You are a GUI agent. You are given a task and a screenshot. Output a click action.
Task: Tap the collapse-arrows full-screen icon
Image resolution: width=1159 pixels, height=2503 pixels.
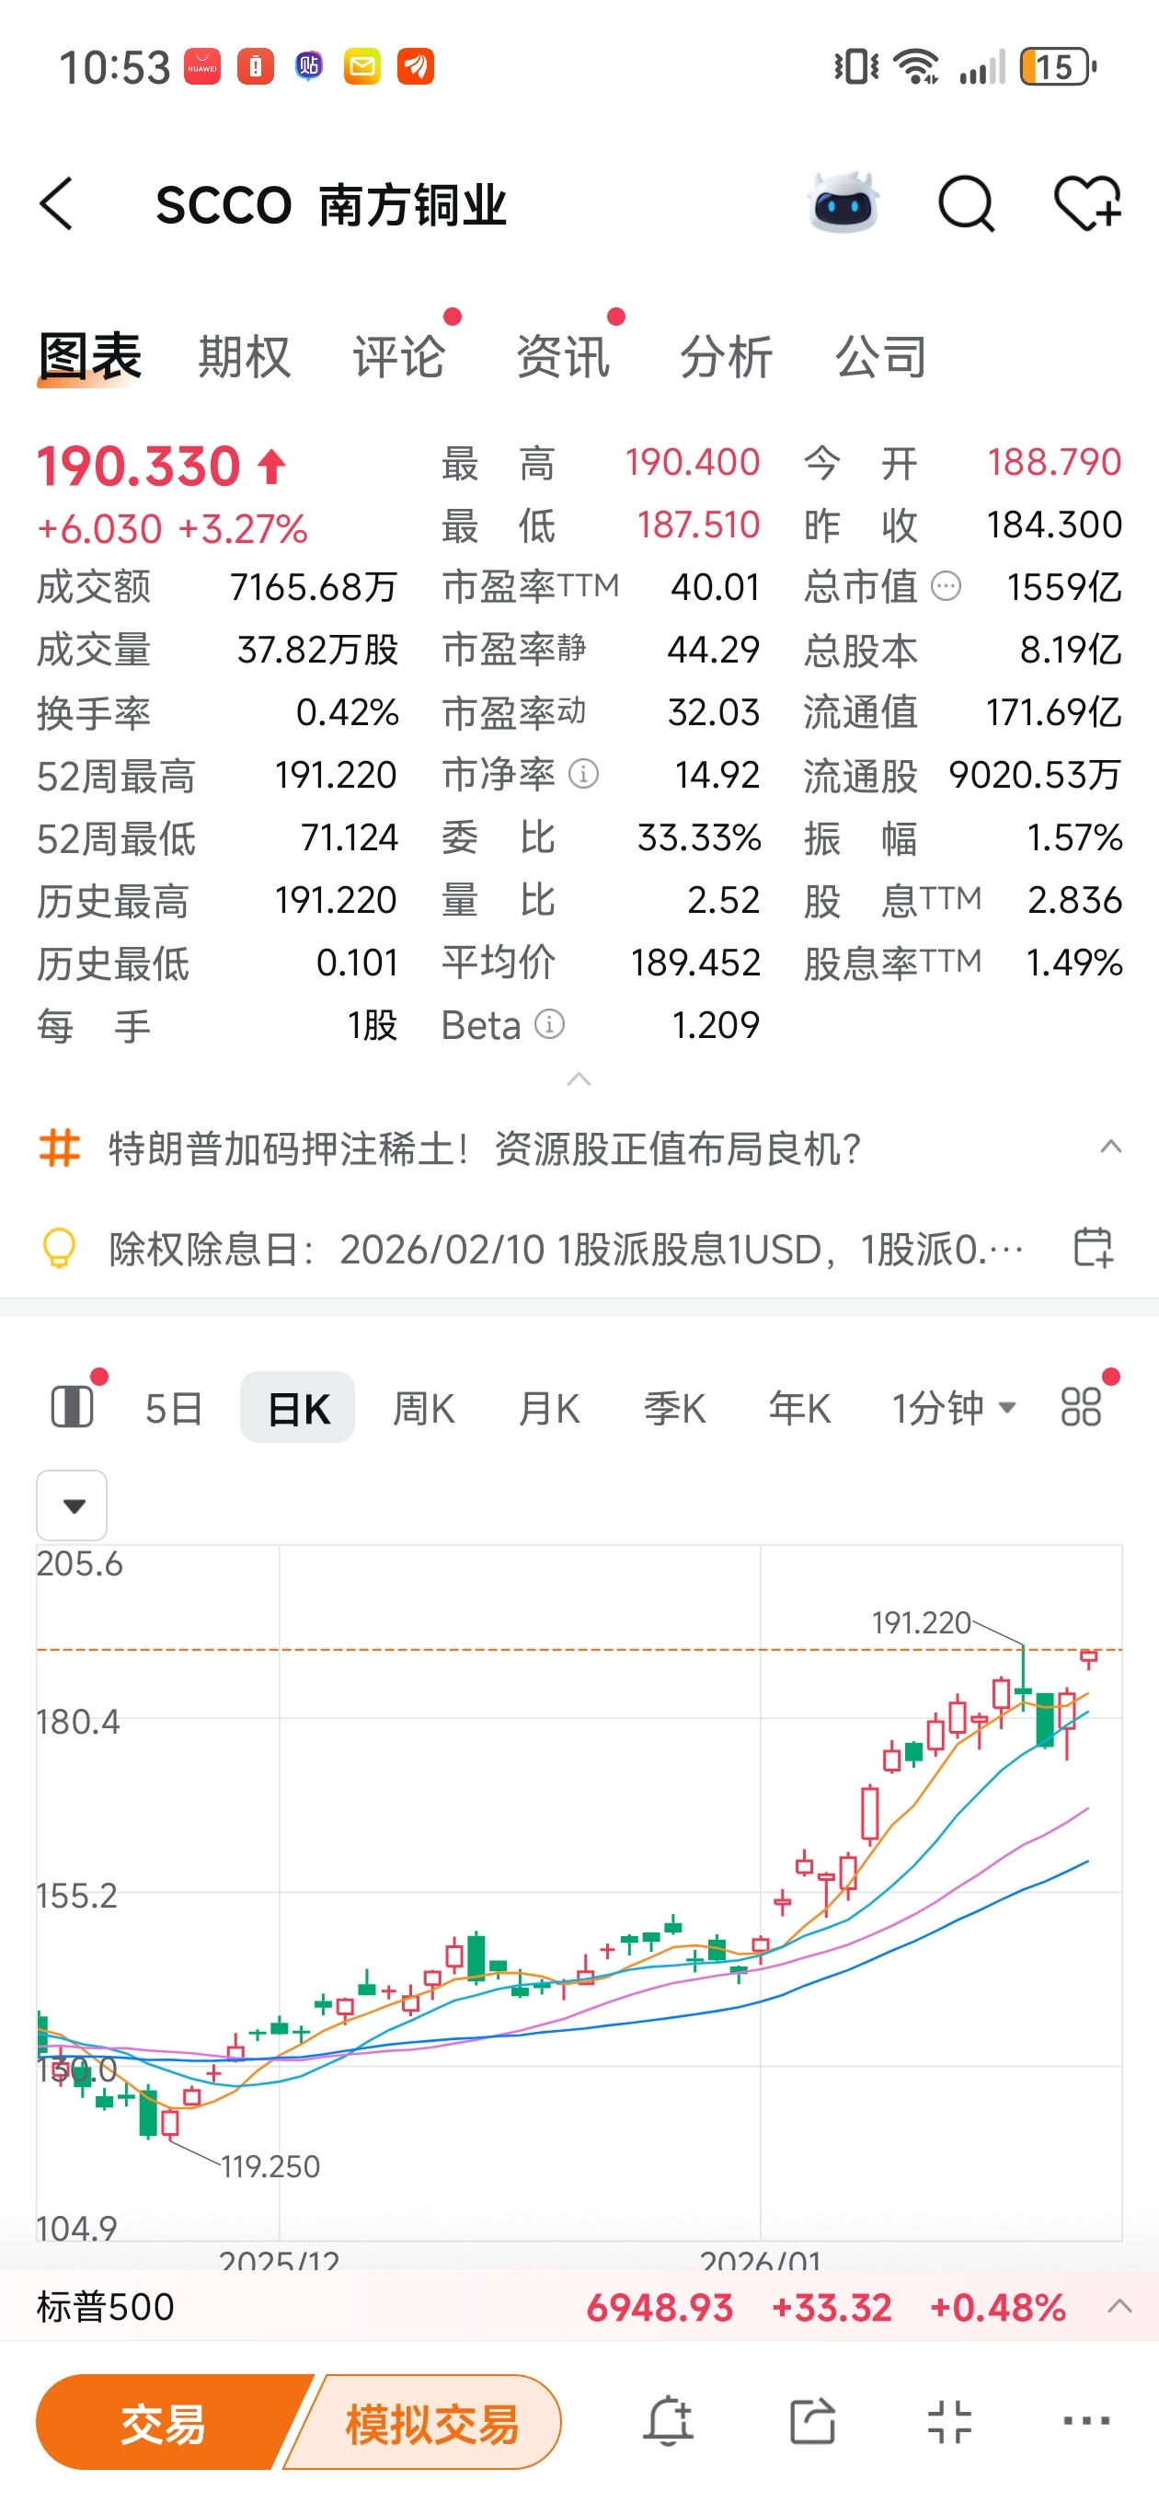click(949, 2420)
